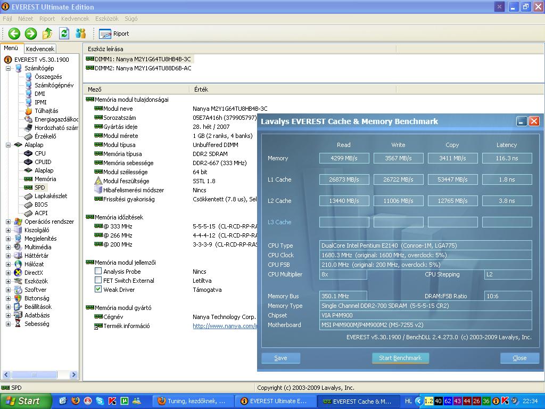
Task: Open the Eszközök menu
Action: (106, 19)
